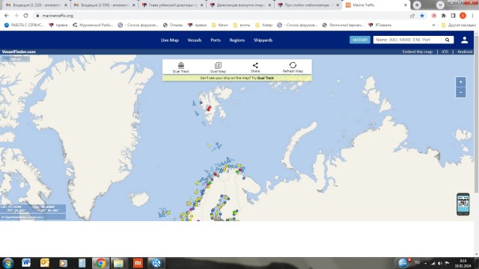The width and height of the screenshot is (479, 269).
Task: Open the Dual Track tool
Action: (181, 67)
